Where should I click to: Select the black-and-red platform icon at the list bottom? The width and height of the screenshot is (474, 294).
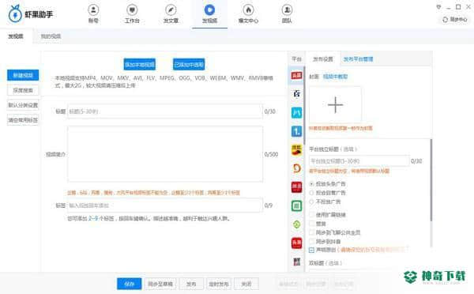tap(296, 262)
